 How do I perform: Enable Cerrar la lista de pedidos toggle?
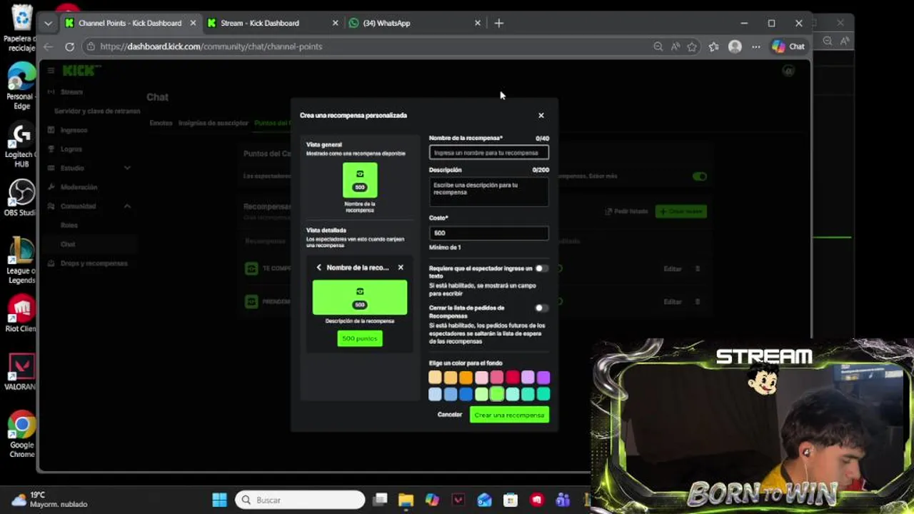(x=541, y=308)
